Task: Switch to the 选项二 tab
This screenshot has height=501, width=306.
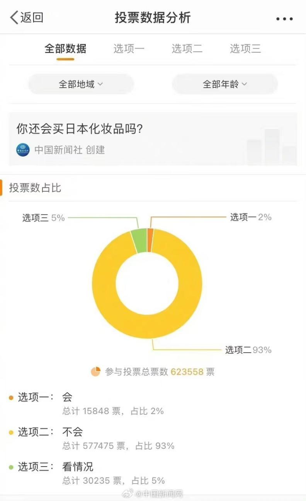Action: [x=187, y=49]
